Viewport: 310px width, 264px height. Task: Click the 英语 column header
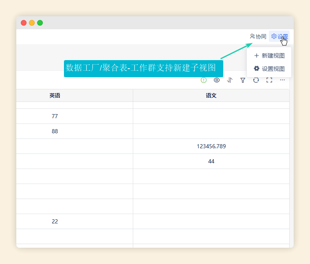(75, 95)
